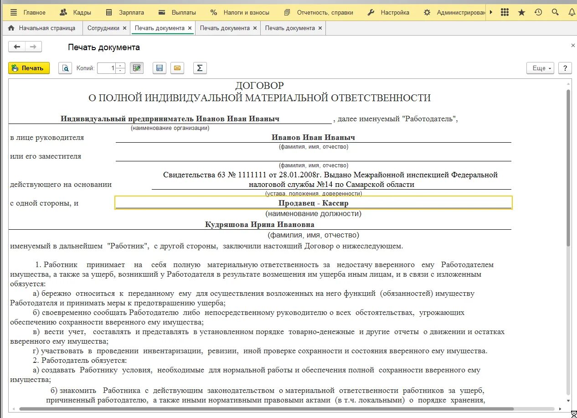Open the History clock icon
The image size is (577, 418).
point(538,12)
